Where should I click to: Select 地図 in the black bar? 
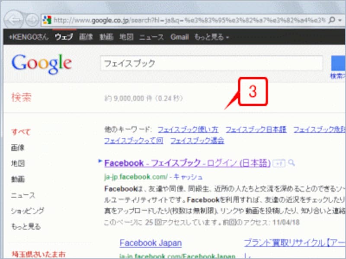pos(126,37)
